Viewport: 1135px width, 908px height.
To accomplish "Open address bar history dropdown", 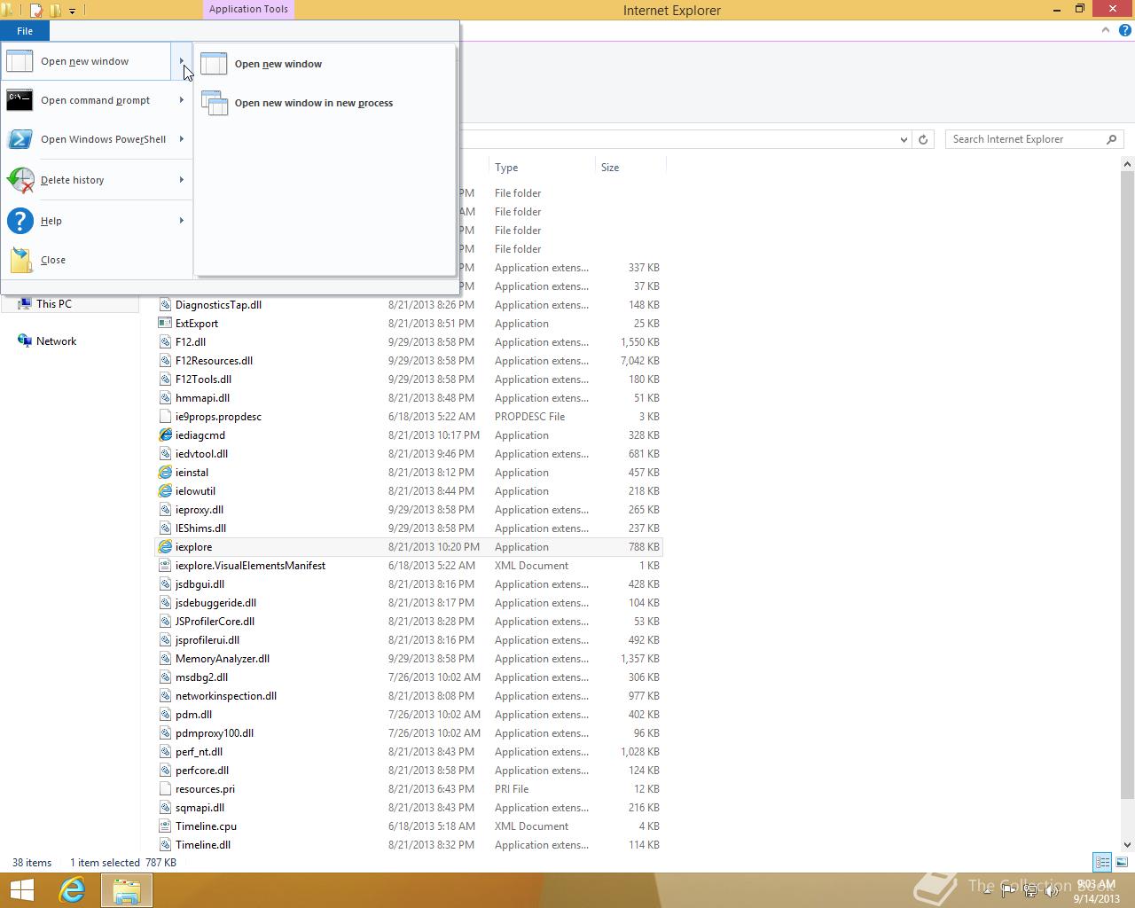I will 904,139.
